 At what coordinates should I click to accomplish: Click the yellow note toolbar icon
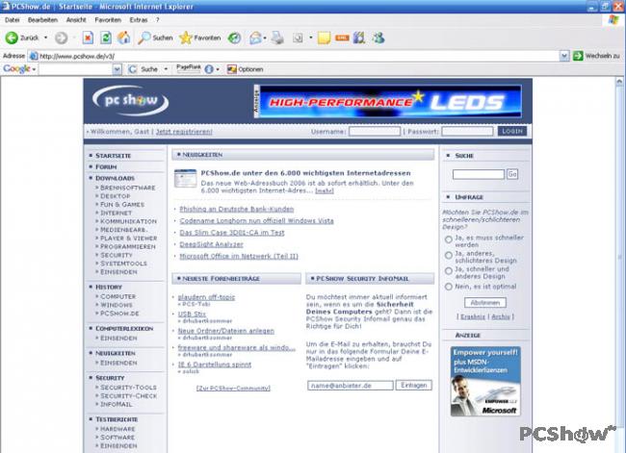pos(324,38)
